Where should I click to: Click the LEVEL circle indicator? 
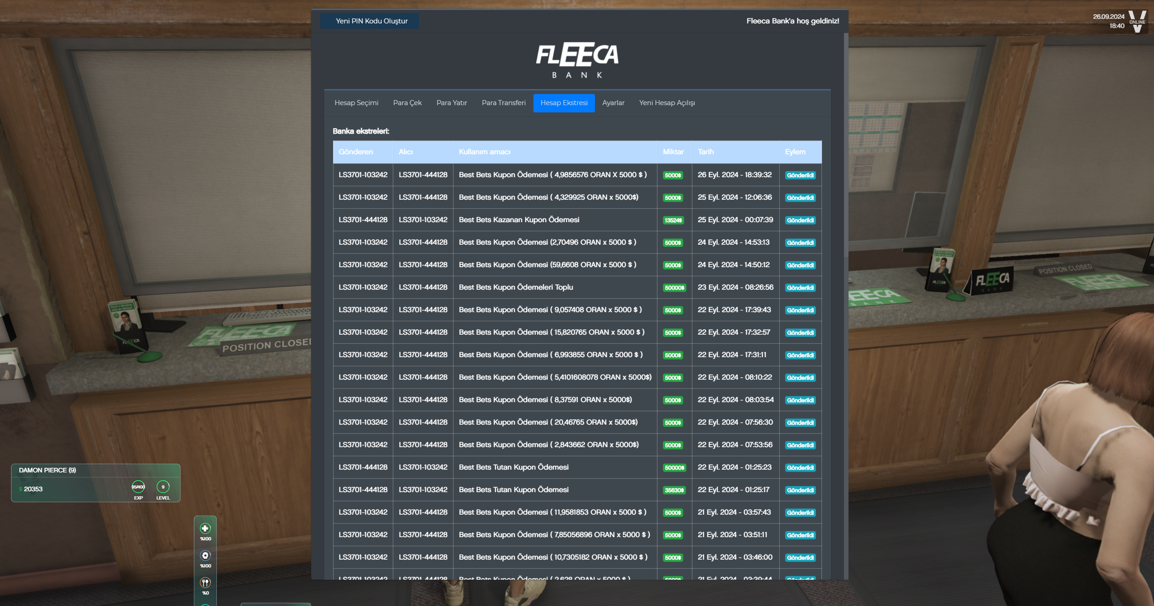point(163,487)
